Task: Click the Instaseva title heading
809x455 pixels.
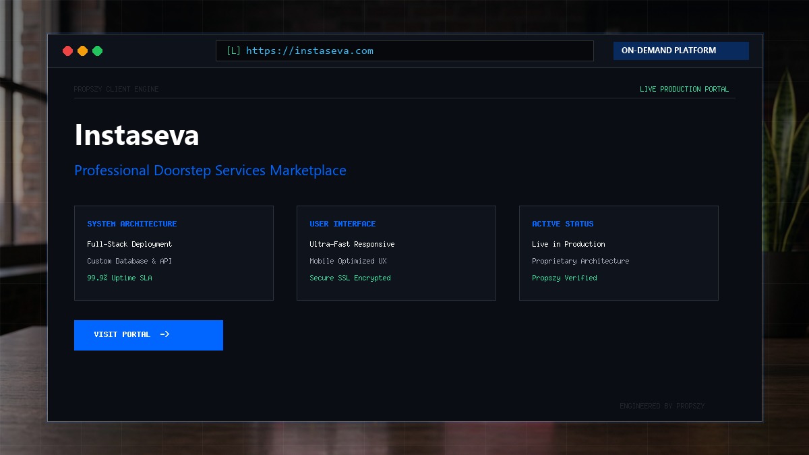Action: point(137,135)
